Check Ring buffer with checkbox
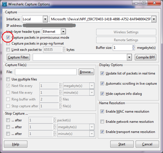 tap(8, 99)
